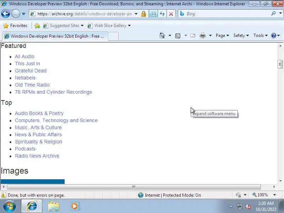Open the recent pages dropdown arrow
This screenshot has height=213, width=284.
tap(23, 14)
